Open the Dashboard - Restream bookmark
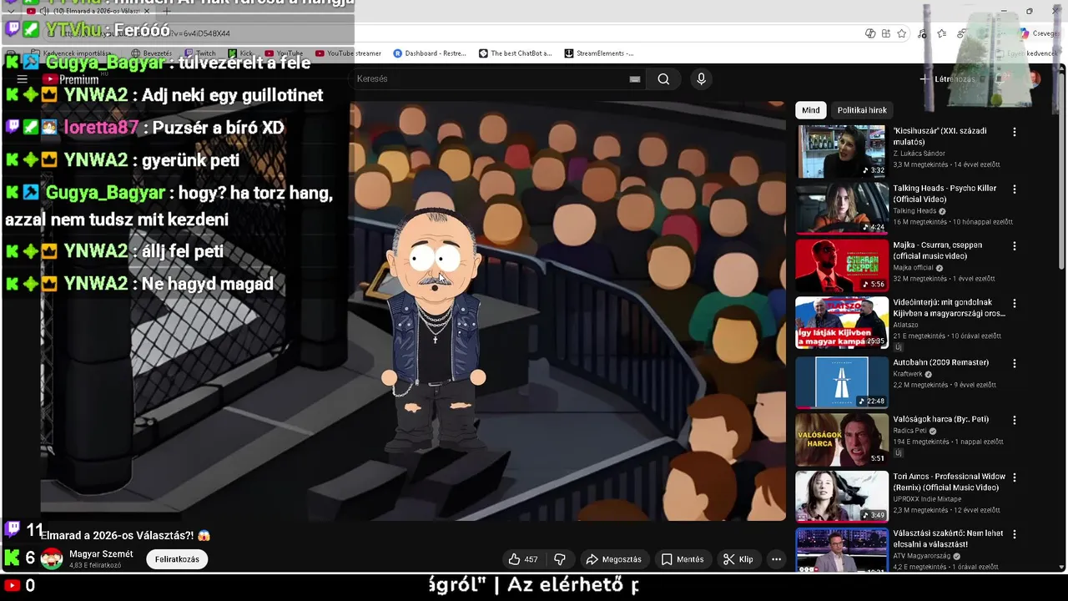The image size is (1068, 601). (x=430, y=53)
